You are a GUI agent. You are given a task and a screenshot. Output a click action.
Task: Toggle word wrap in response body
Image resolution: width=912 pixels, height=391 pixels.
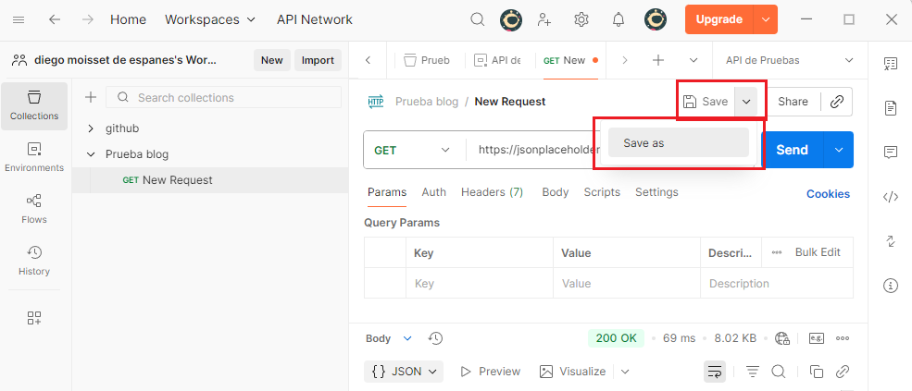(715, 372)
